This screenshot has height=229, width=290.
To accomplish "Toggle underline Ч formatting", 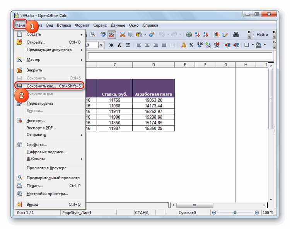I will (128, 45).
